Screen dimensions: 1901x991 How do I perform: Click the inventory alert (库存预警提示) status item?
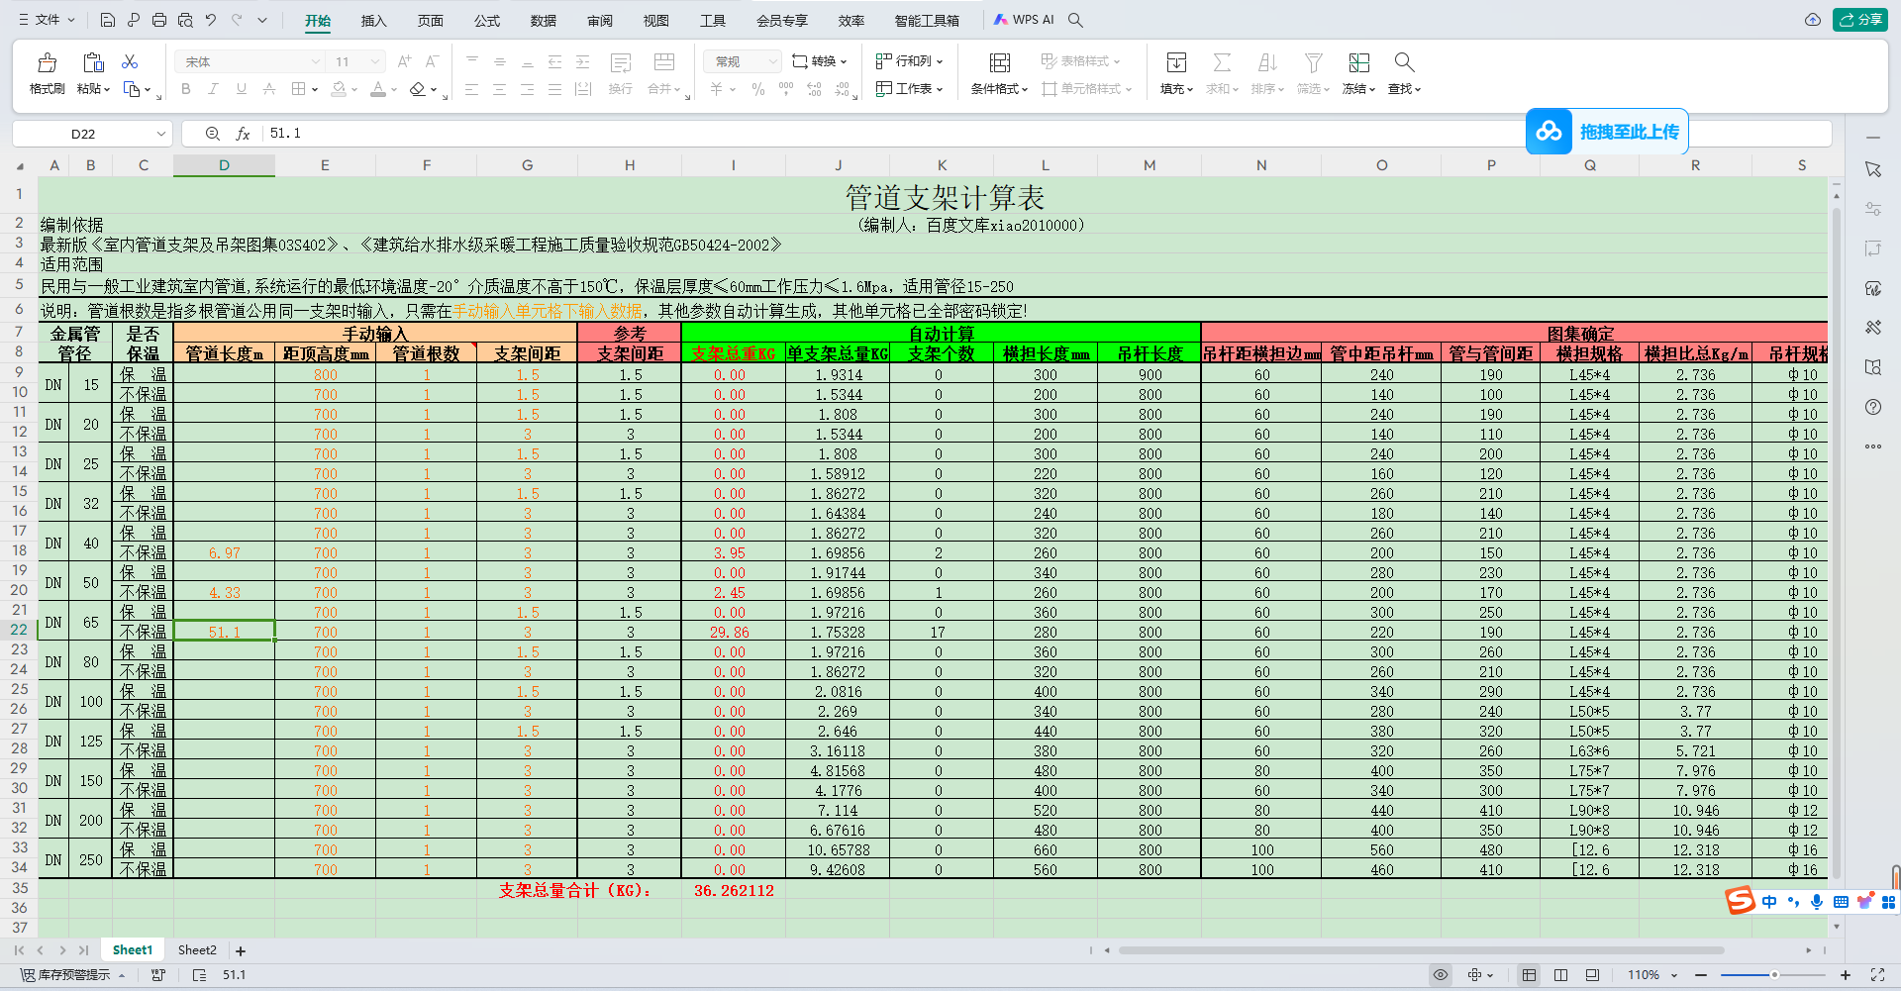tap(73, 975)
